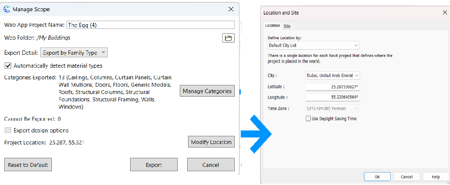This screenshot has height=185, width=450.
Task: Open the Time Zone dropdown
Action: tap(332, 108)
